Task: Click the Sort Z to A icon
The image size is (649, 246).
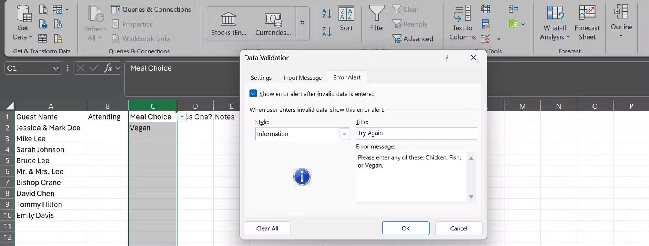Action: point(326,31)
